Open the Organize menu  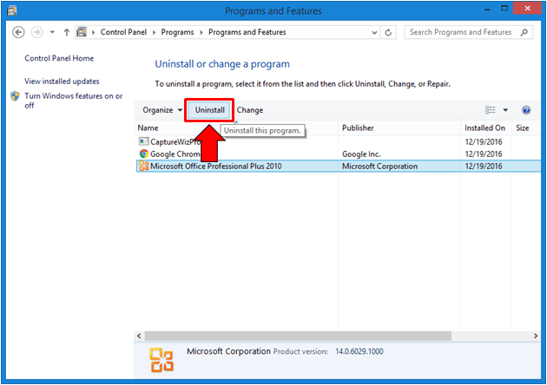click(x=162, y=110)
